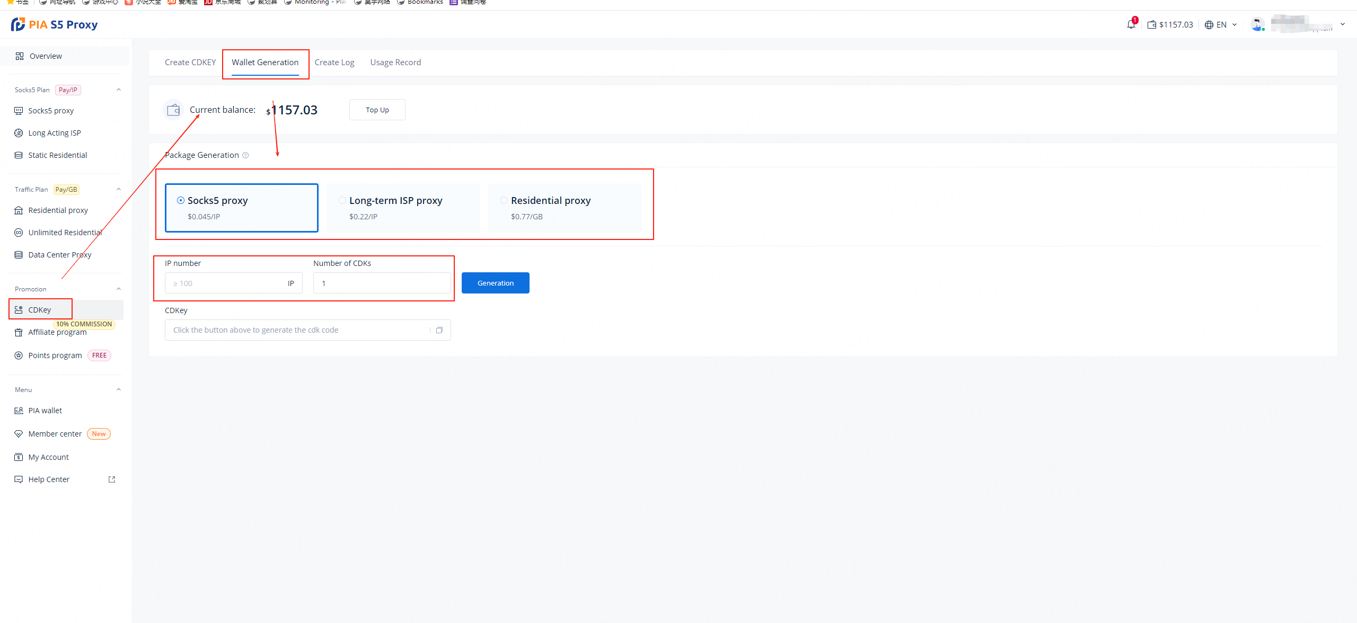Image resolution: width=1357 pixels, height=623 pixels.
Task: Select the Residential proxy radio option
Action: point(504,200)
